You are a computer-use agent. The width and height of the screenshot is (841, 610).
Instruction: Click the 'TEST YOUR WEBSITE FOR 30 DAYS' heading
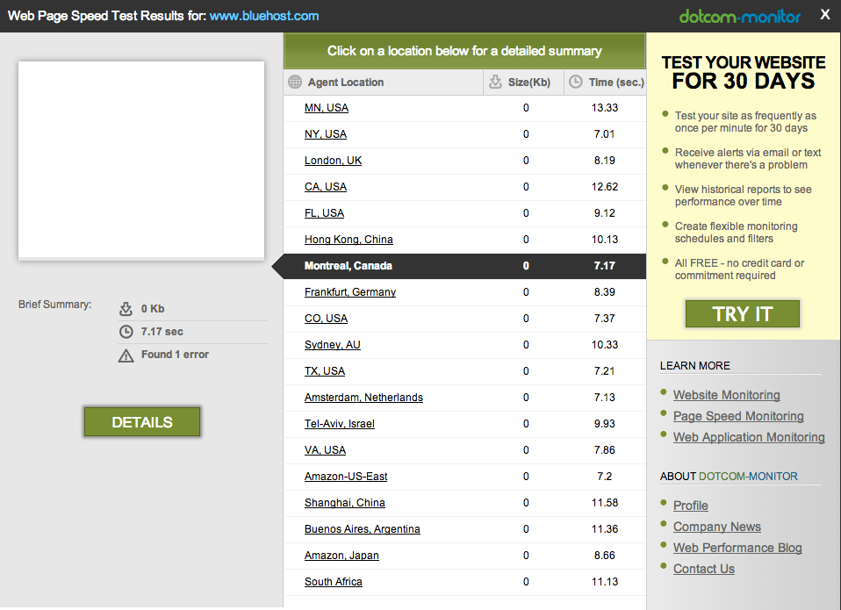pos(744,72)
